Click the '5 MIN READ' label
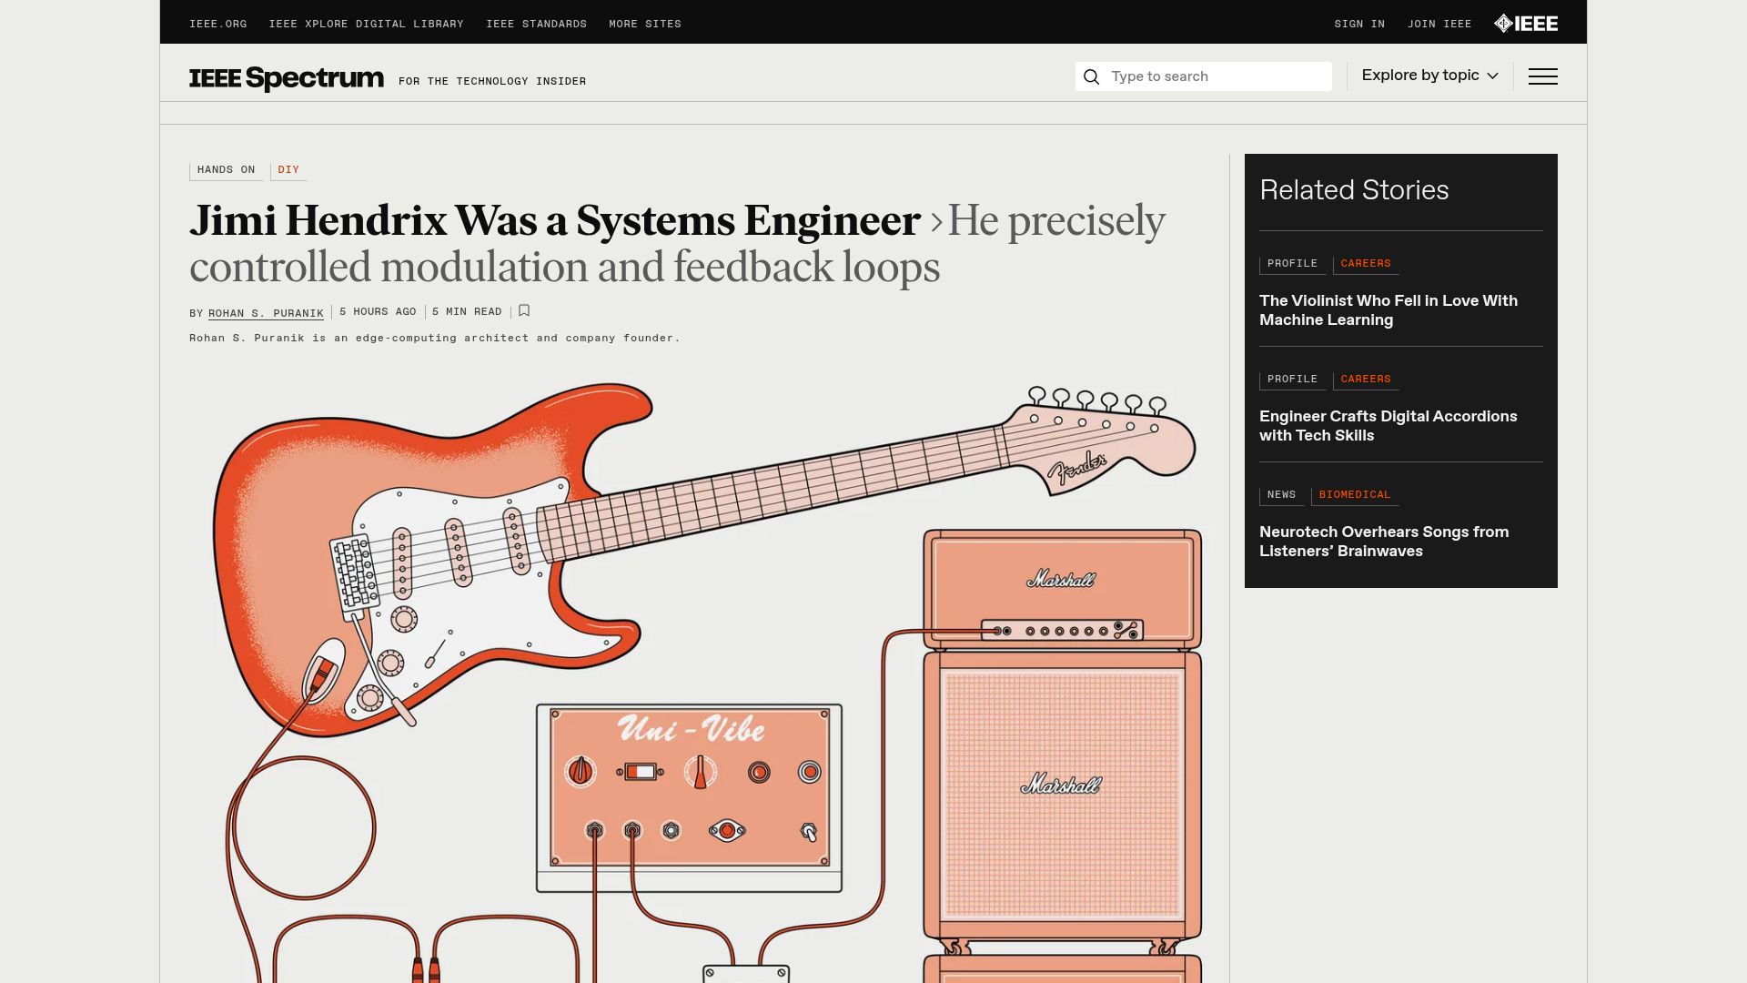1747x983 pixels. pos(467,312)
